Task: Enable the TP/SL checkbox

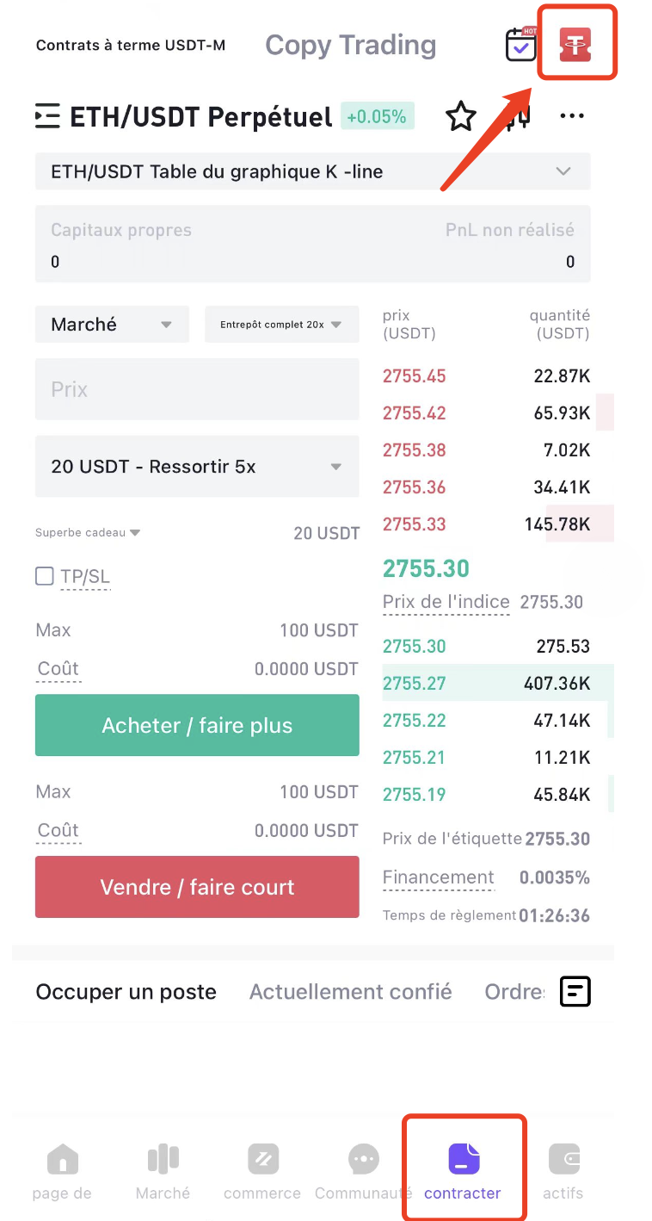Action: coord(45,576)
